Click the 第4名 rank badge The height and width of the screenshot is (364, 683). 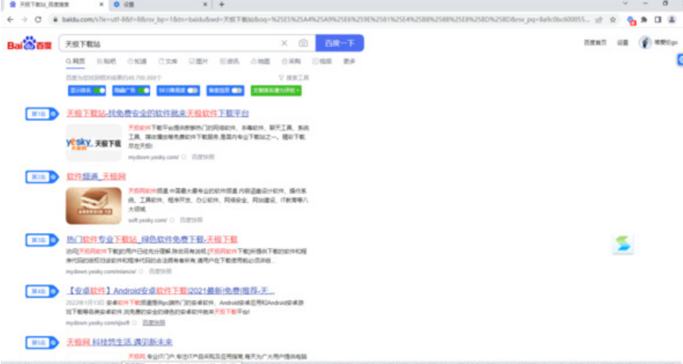(x=42, y=292)
